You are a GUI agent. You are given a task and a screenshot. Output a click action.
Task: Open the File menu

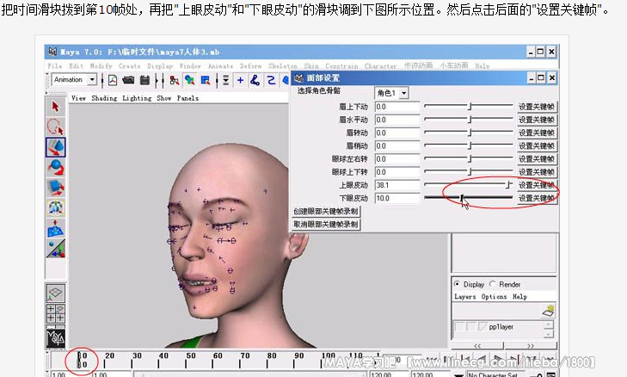pyautogui.click(x=54, y=66)
